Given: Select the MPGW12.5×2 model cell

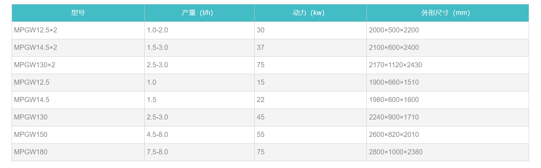Looking at the screenshot, I should tap(36, 30).
